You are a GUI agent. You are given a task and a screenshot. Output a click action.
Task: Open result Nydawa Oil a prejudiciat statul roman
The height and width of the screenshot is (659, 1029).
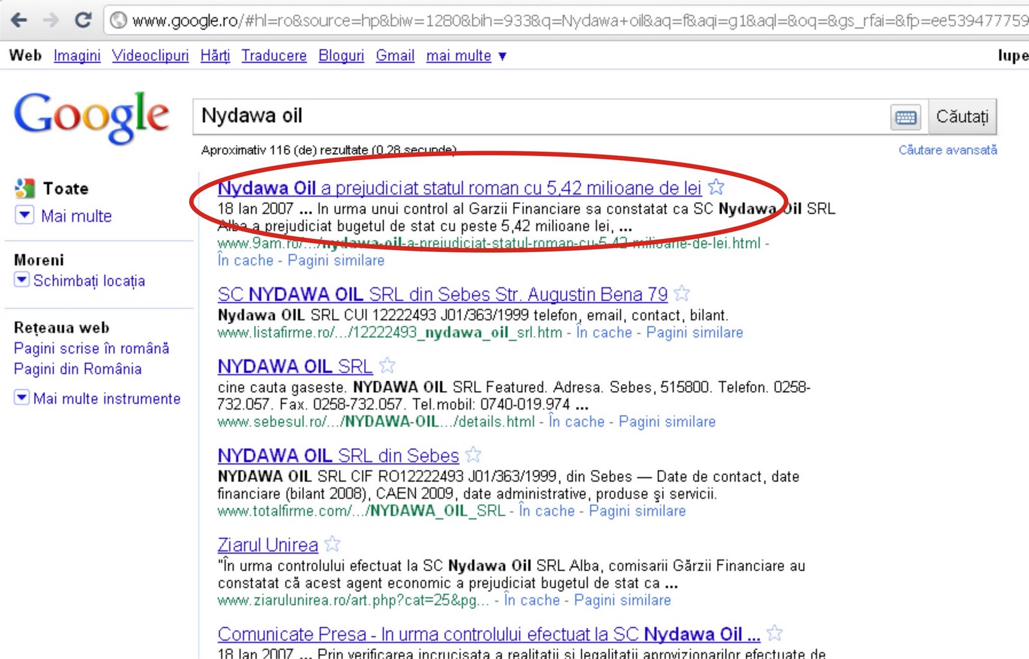(x=459, y=188)
